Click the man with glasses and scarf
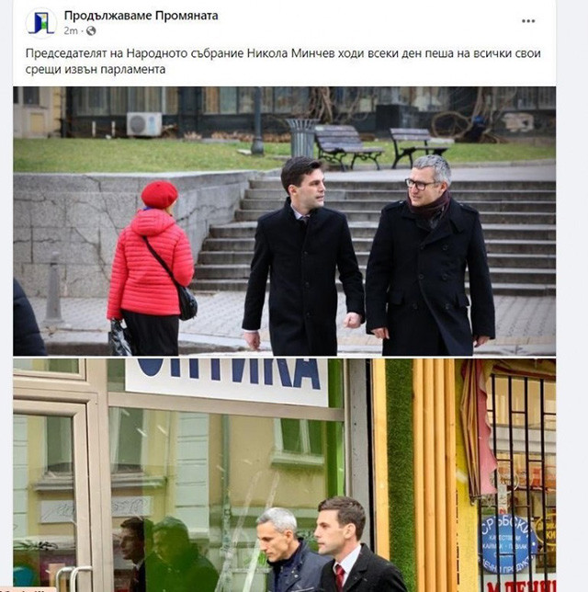The image size is (588, 592). (429, 256)
